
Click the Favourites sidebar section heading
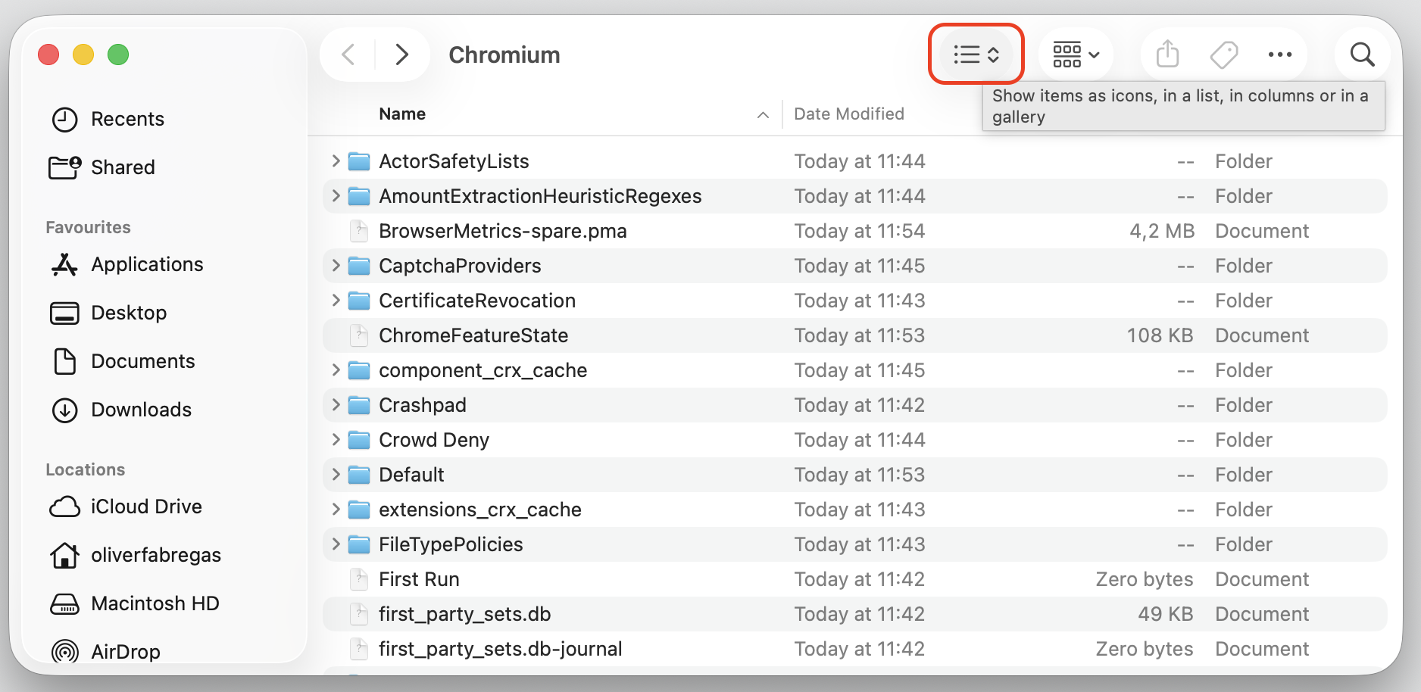click(x=88, y=227)
